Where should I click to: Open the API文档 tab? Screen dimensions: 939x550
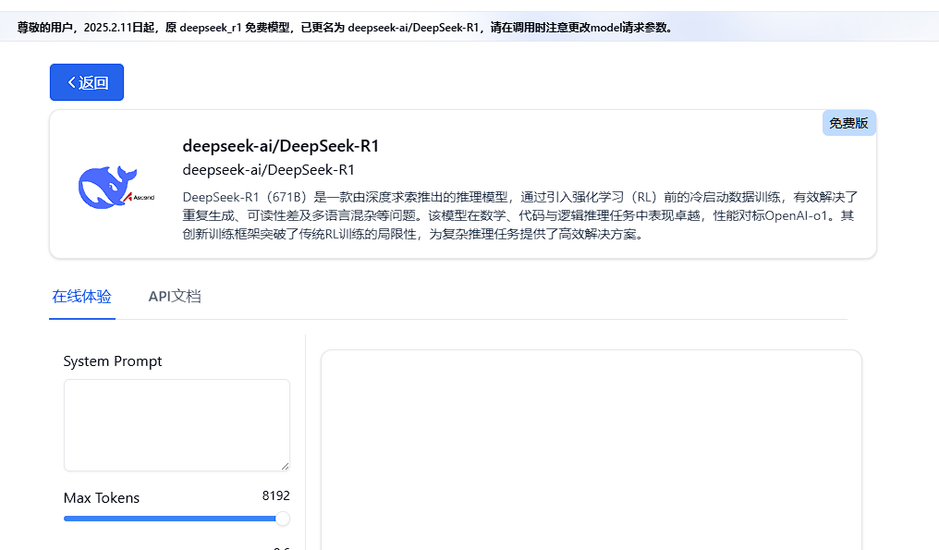pos(175,297)
